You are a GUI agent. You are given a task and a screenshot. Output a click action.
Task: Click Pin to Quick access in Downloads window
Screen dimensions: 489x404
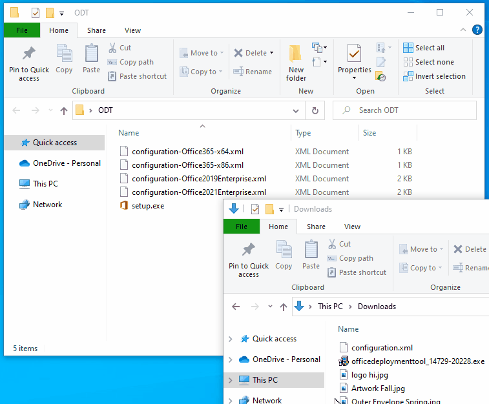tap(249, 260)
